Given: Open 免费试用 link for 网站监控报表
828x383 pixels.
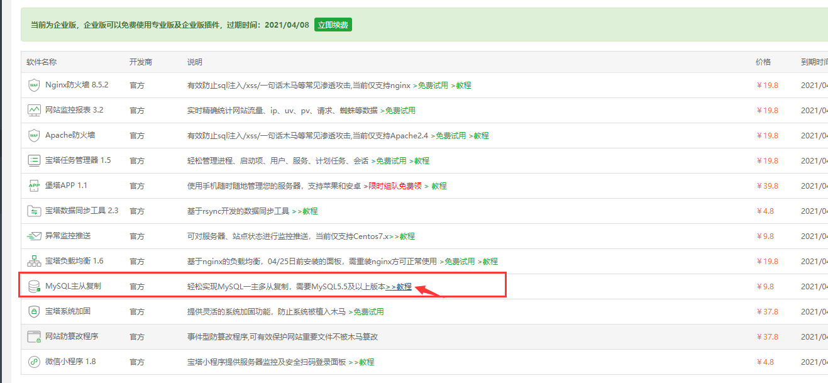Looking at the screenshot, I should (x=398, y=110).
